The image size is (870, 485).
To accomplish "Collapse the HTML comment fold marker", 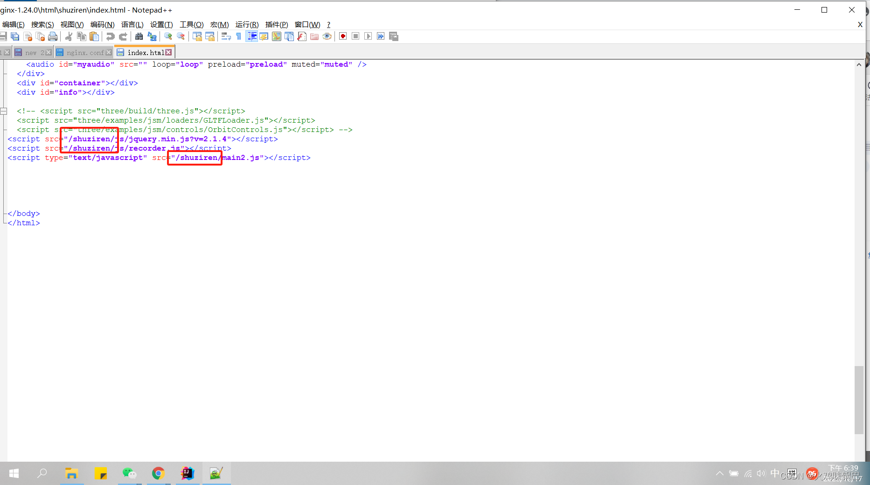I will click(4, 111).
